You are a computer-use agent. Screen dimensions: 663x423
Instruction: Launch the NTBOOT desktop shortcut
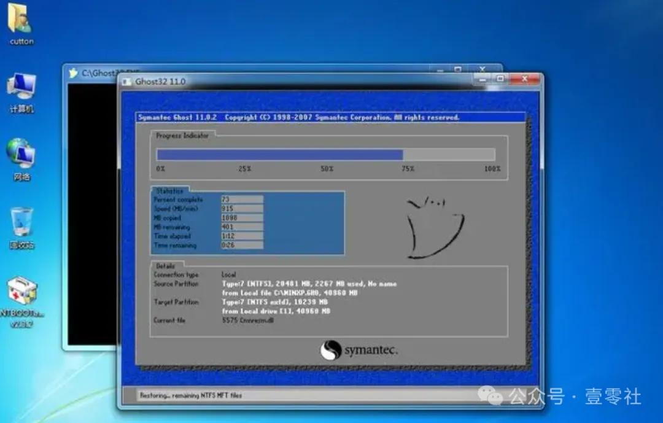(22, 302)
